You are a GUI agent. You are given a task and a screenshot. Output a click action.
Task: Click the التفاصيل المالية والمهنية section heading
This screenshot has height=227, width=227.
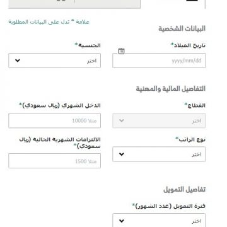(170, 89)
